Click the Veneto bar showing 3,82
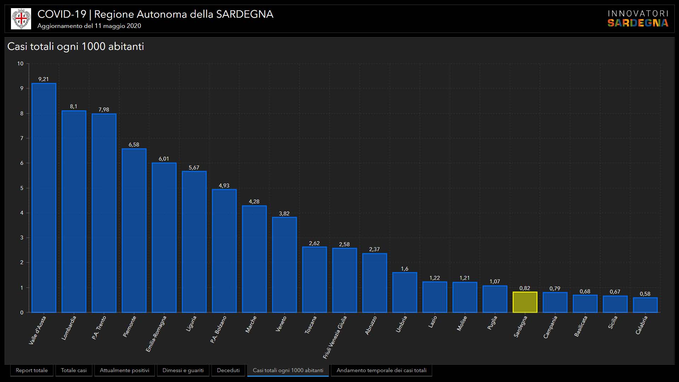 point(284,265)
